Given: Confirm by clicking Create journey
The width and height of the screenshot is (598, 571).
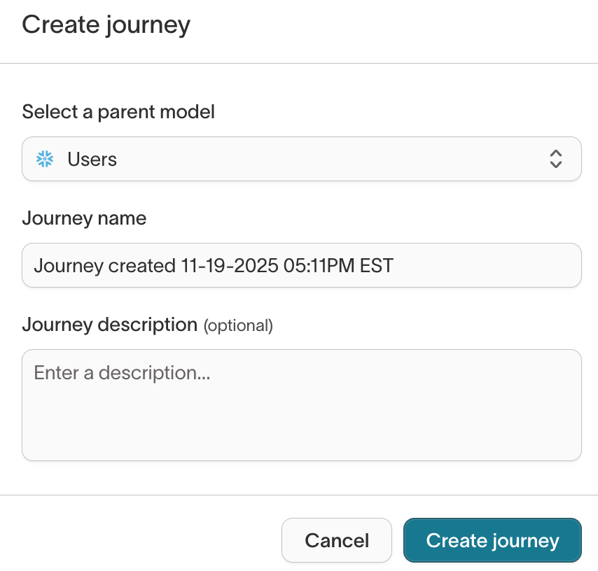Looking at the screenshot, I should [492, 540].
